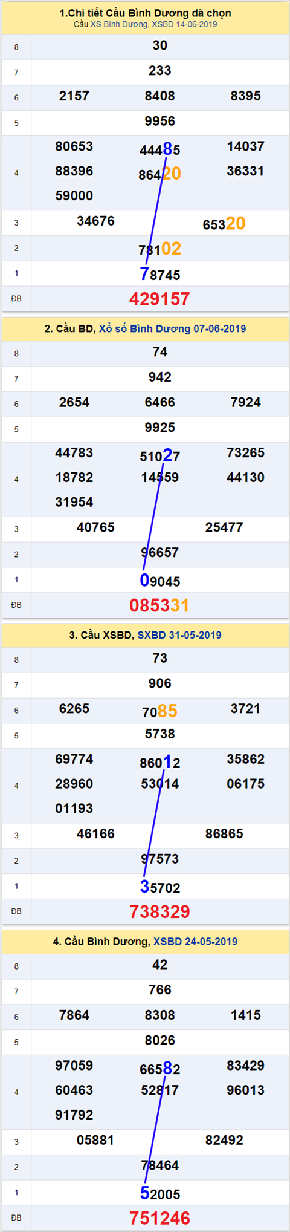Select the fourth prize number 06175

(x=246, y=784)
